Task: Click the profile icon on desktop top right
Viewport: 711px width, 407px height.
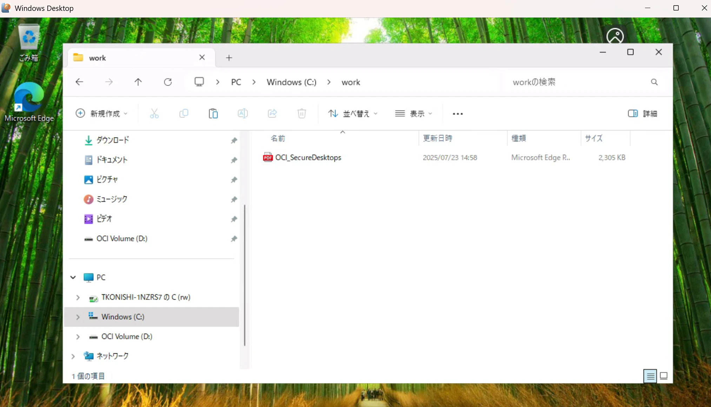Action: point(615,36)
